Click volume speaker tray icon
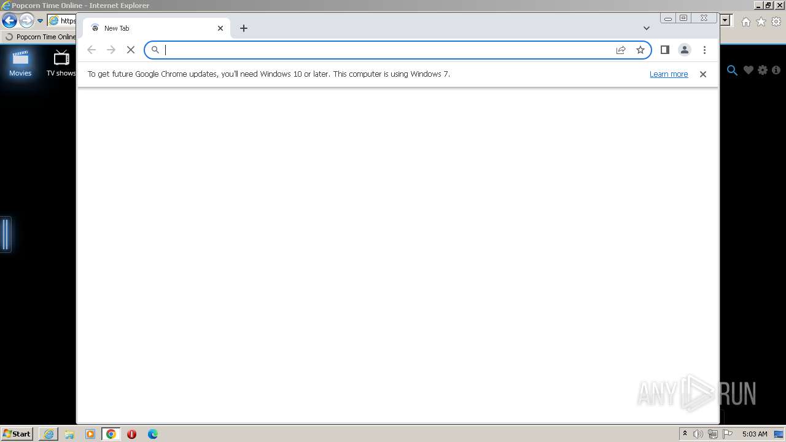The image size is (786, 442). click(x=698, y=434)
